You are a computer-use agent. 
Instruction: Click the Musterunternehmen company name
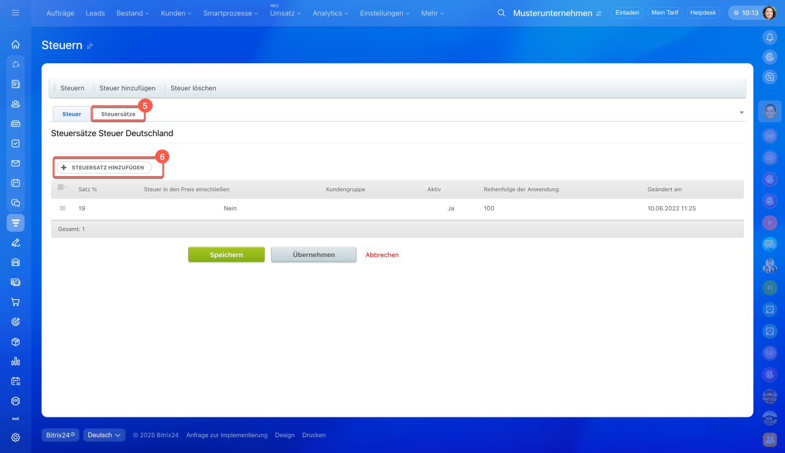tap(553, 13)
